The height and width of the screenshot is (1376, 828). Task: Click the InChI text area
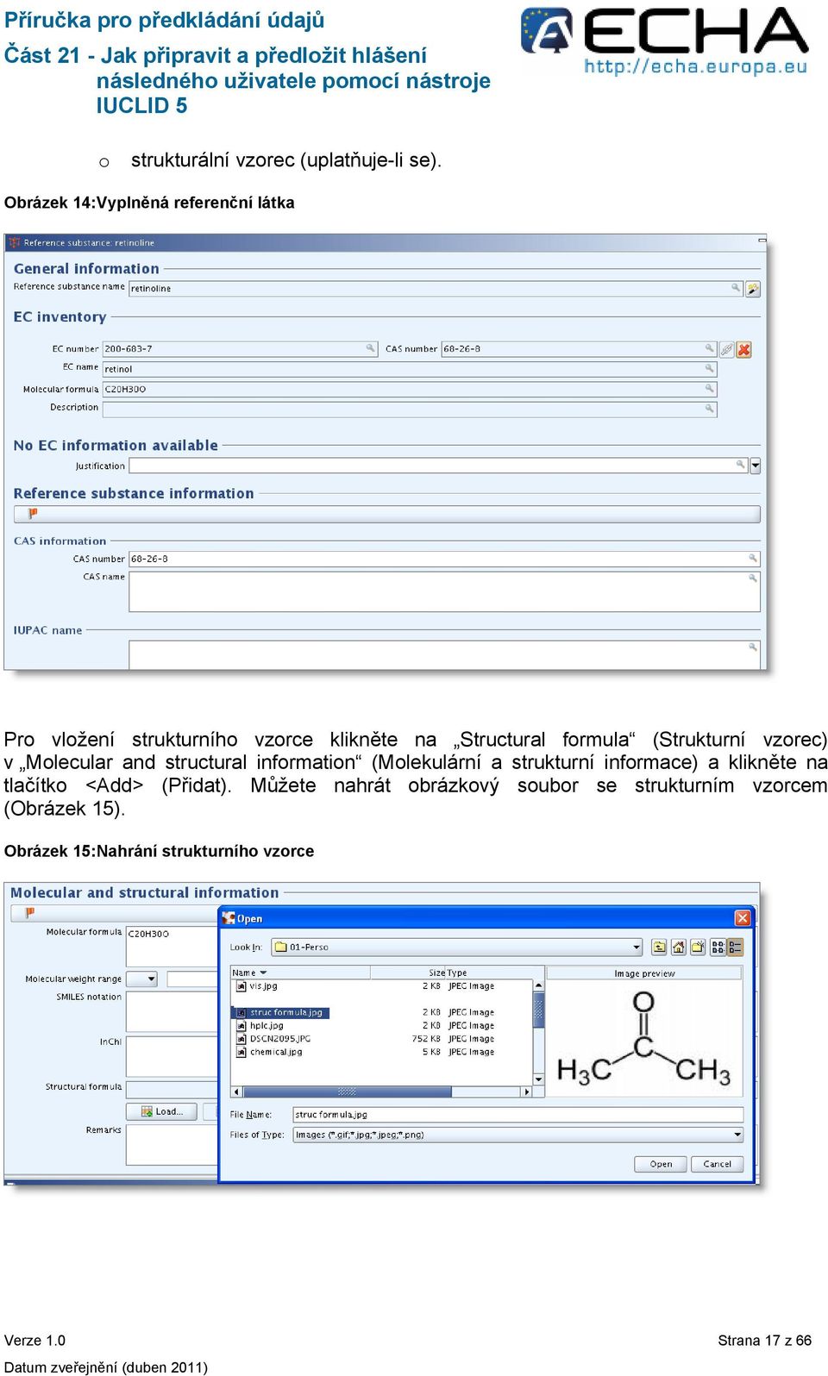[172, 1056]
